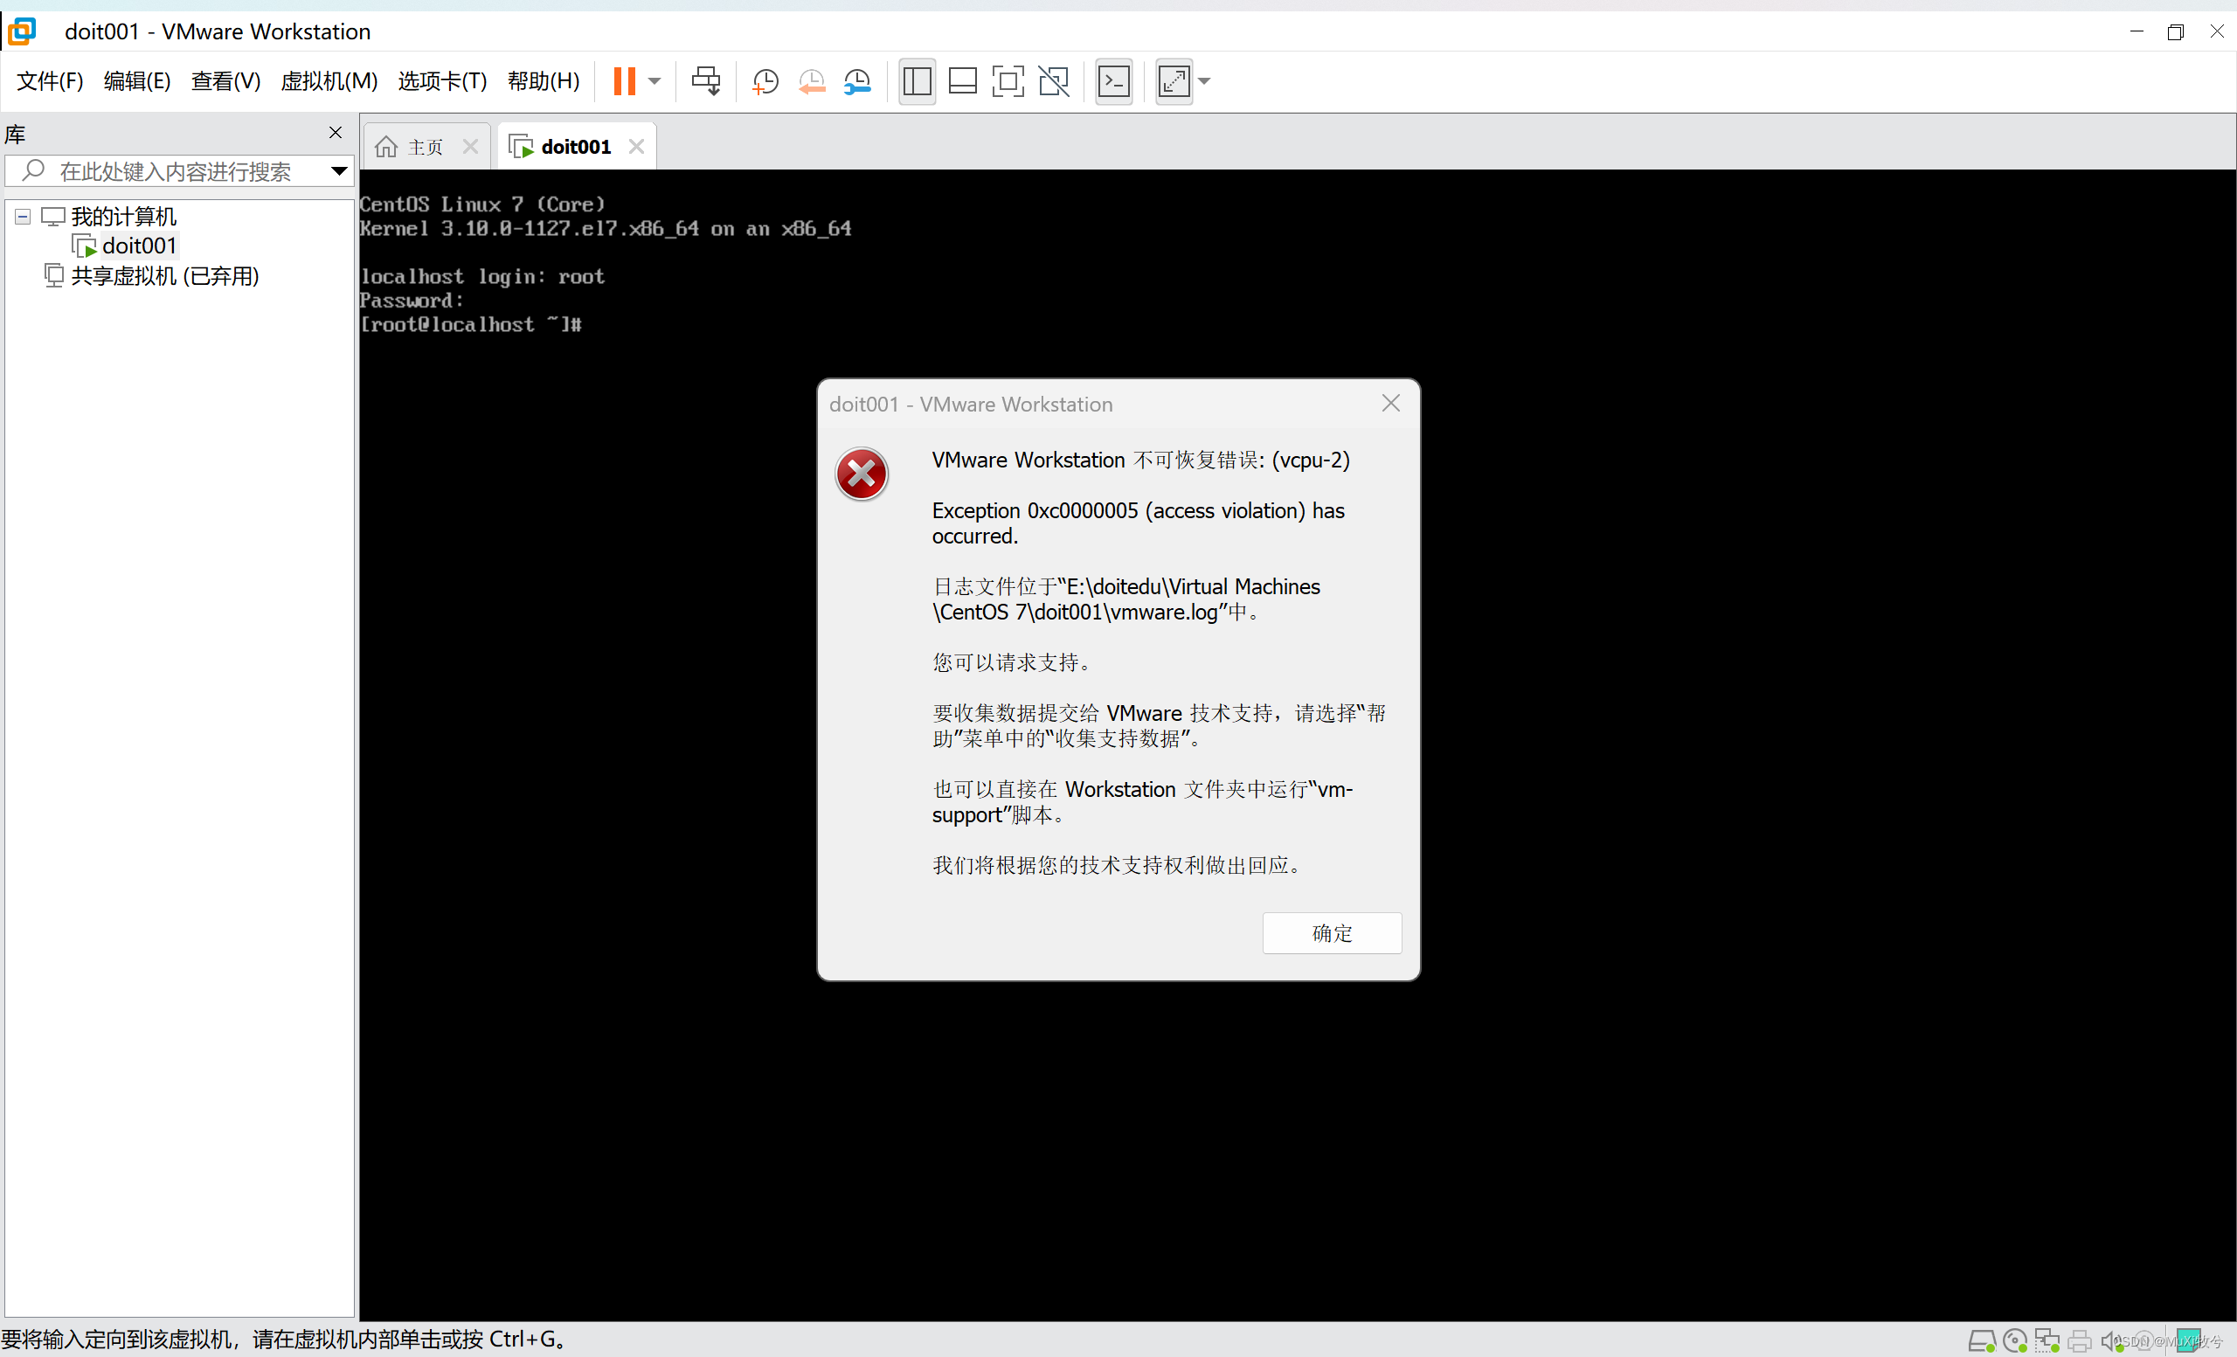The height and width of the screenshot is (1357, 2237).
Task: Click the printer status bar icon
Action: click(x=2079, y=1340)
